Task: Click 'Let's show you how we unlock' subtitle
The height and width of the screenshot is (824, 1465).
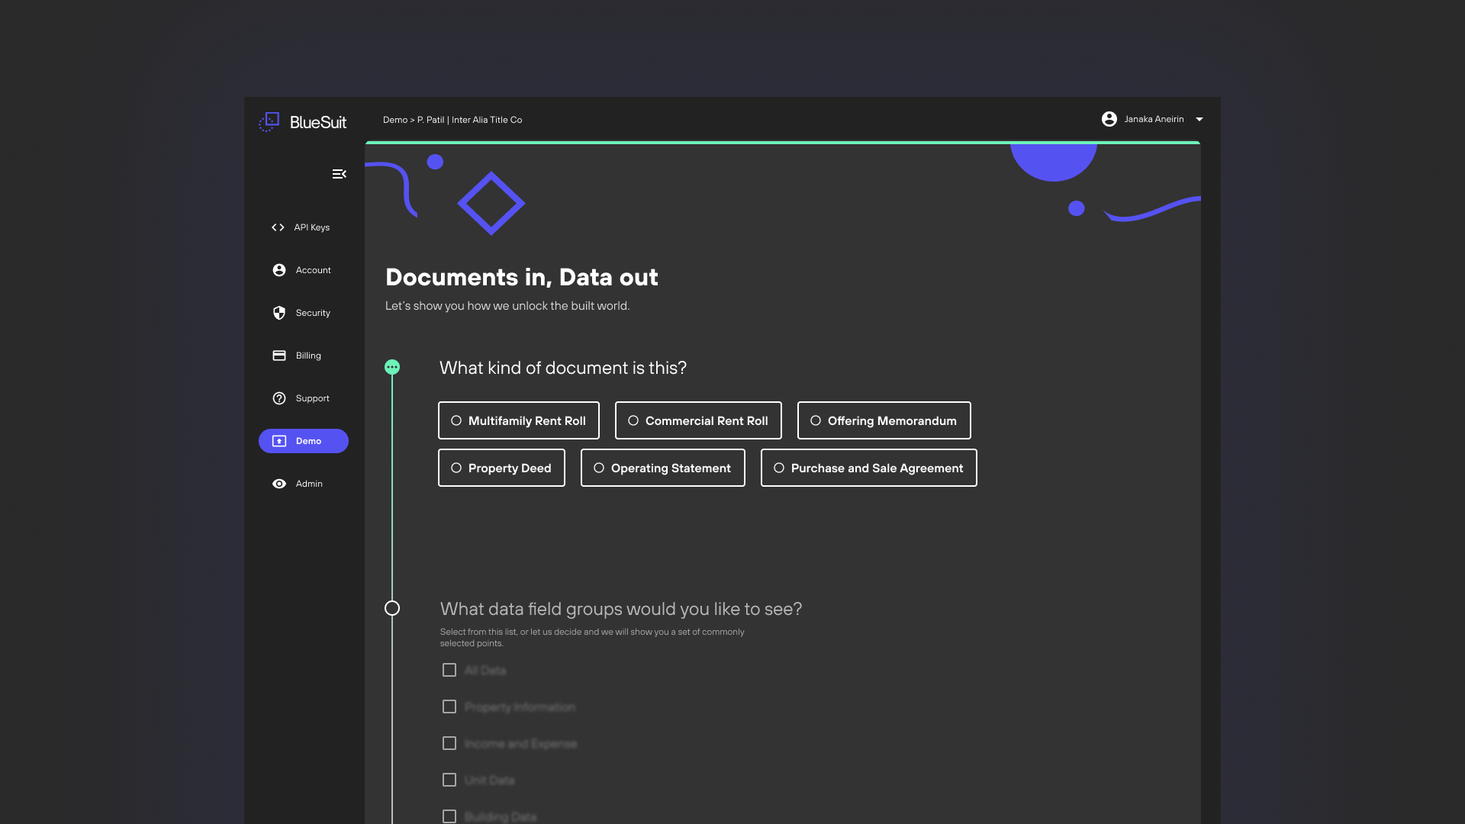Action: point(507,306)
